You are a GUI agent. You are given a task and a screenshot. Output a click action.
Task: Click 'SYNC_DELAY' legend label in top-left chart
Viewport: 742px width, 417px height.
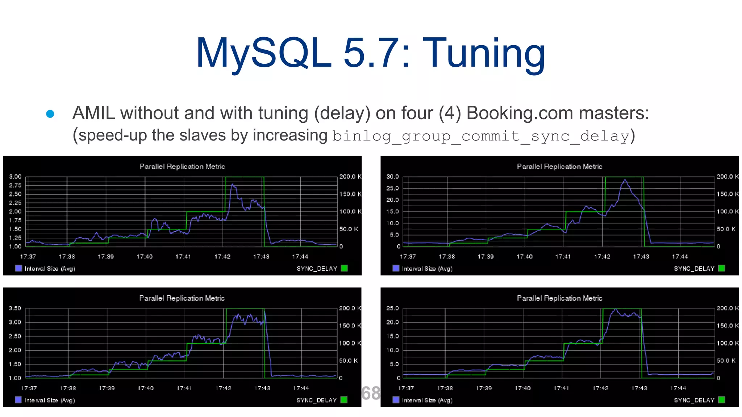317,269
